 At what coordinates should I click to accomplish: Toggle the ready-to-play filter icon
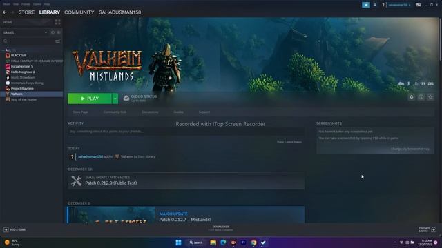point(59,32)
